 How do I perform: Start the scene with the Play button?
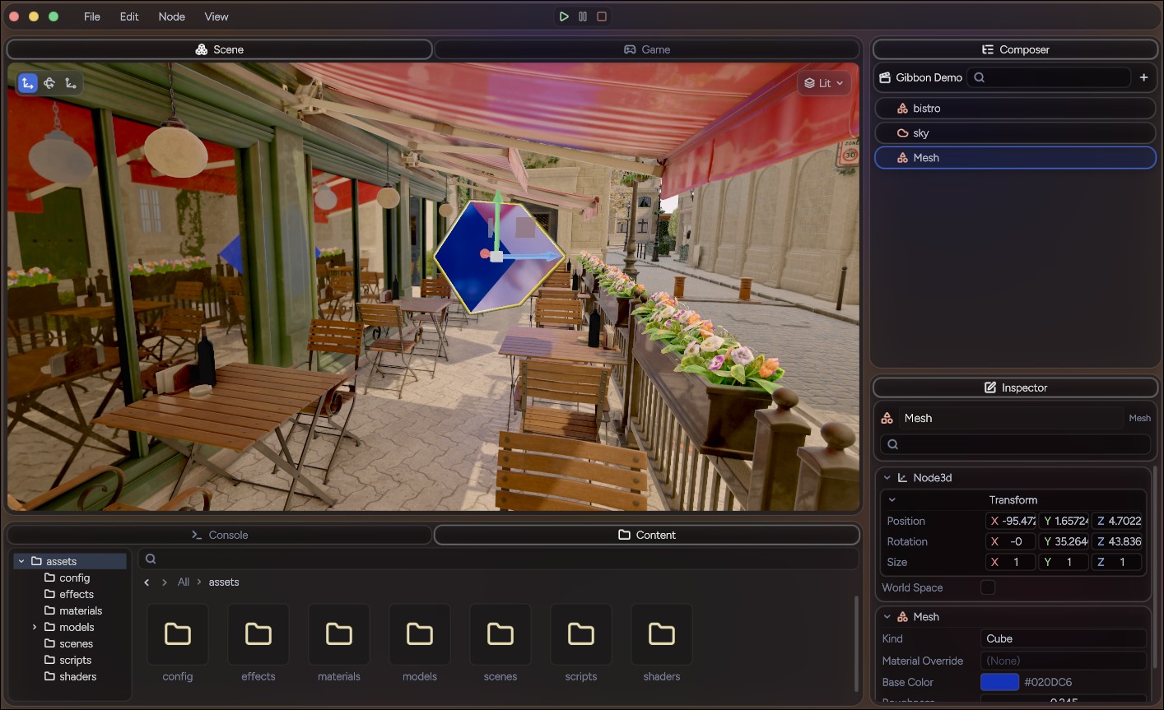click(x=564, y=16)
